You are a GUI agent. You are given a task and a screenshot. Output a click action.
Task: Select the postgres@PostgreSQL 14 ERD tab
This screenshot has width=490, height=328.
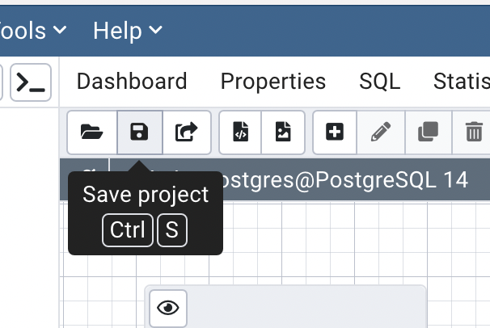(x=340, y=179)
